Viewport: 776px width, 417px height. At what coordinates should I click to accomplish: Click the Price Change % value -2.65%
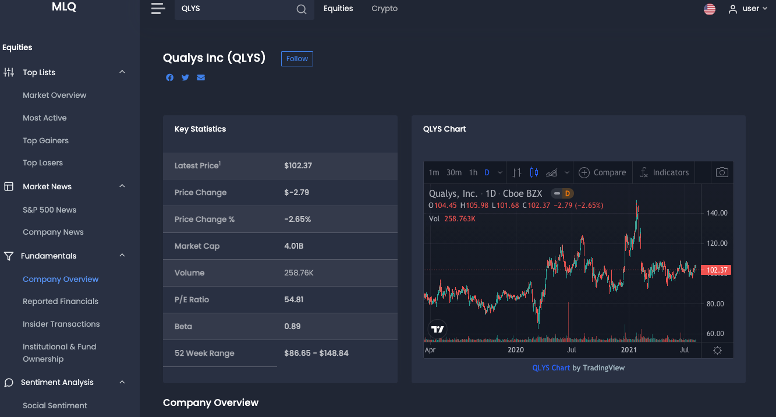pyautogui.click(x=297, y=220)
